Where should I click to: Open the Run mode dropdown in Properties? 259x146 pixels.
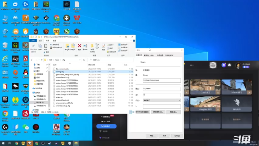pyautogui.click(x=162, y=101)
